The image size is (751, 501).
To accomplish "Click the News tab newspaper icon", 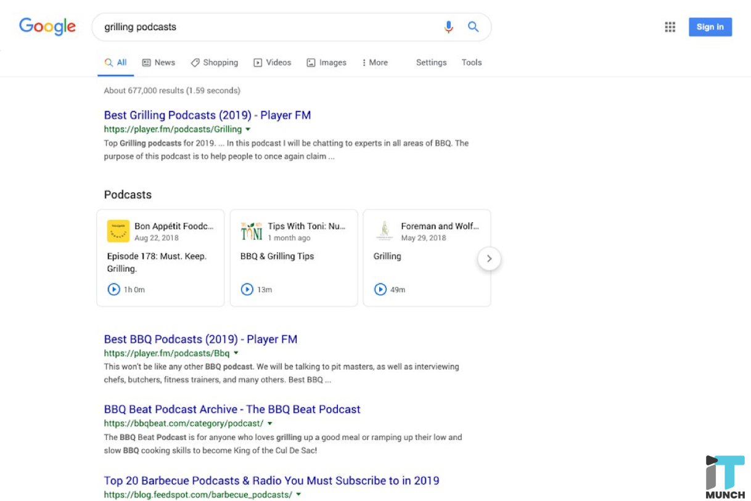I will [x=146, y=62].
